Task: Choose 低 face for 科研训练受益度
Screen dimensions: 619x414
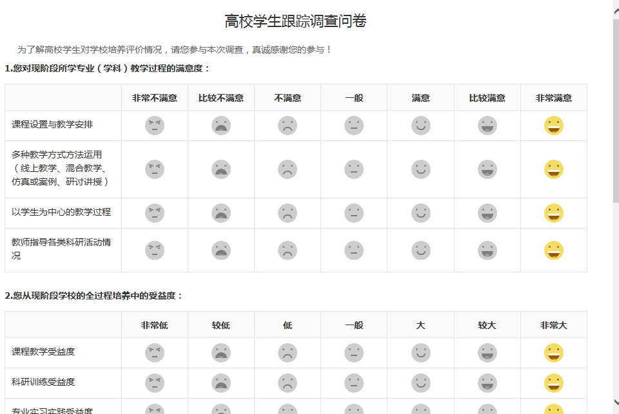Action: coord(288,383)
